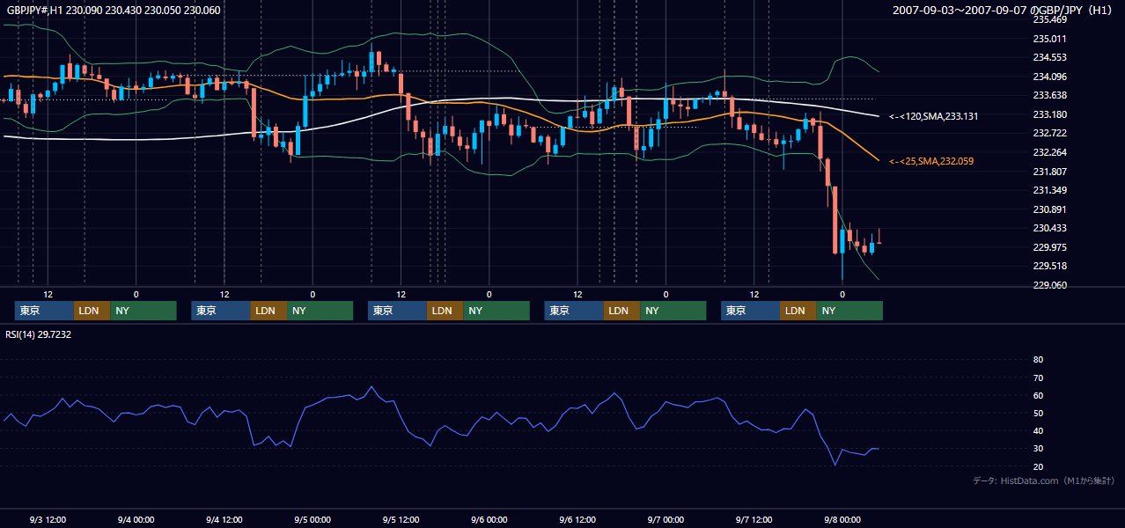Pick price axis value 230.433
Image resolution: width=1125 pixels, height=528 pixels.
coord(1049,229)
